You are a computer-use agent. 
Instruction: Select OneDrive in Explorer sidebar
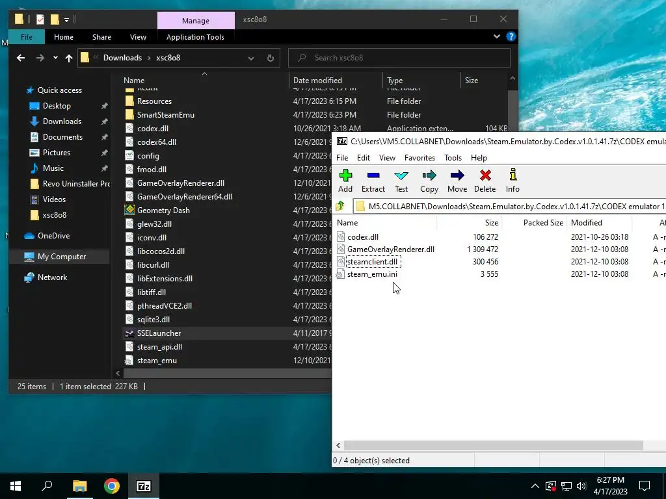pos(53,236)
